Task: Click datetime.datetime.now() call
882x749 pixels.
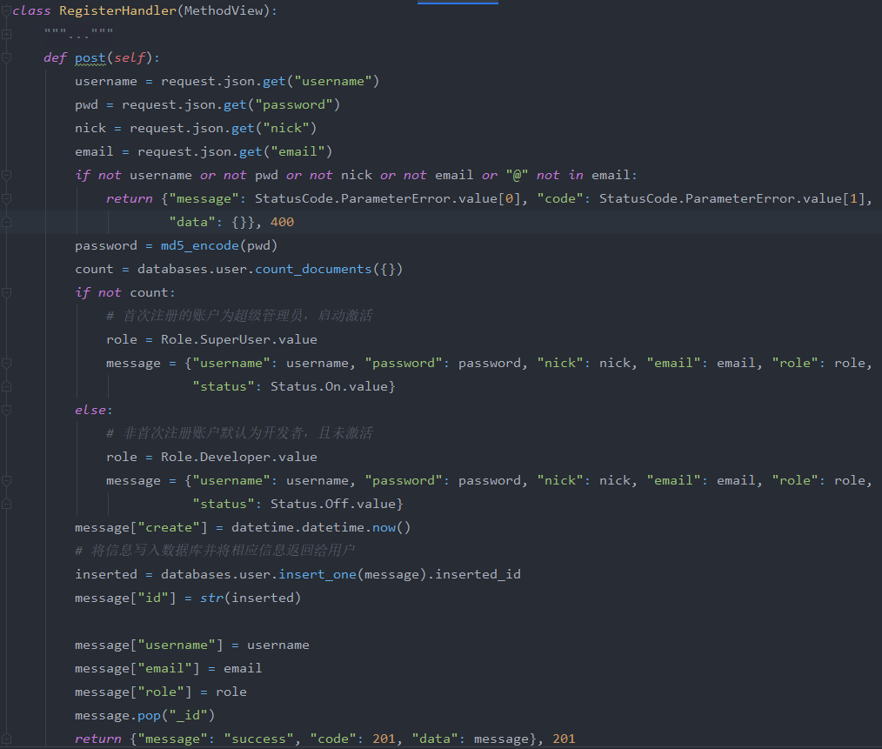Action: pos(321,528)
